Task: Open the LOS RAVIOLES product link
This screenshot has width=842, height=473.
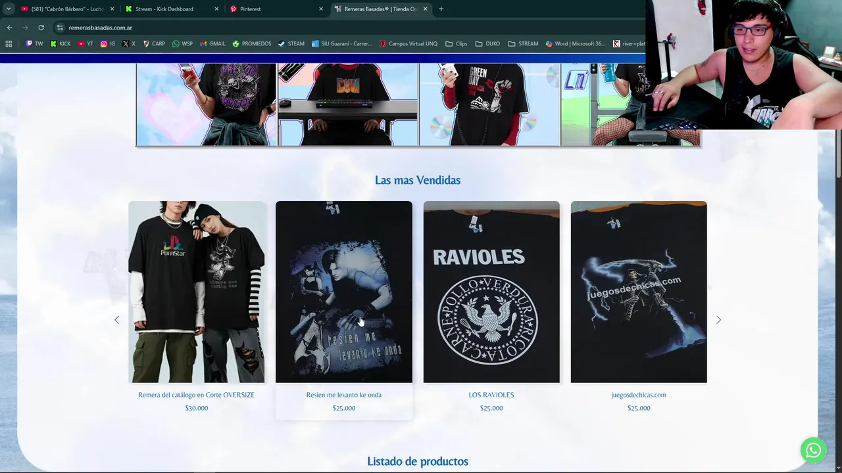Action: pyautogui.click(x=491, y=395)
